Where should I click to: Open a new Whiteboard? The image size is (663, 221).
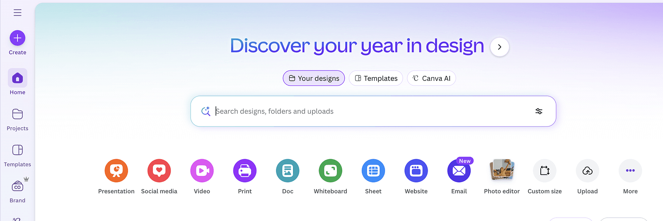click(x=330, y=171)
